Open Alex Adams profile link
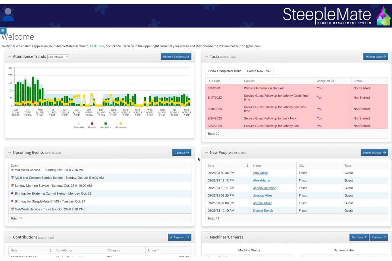Viewport: 392px width, 261px height. pyautogui.click(x=261, y=180)
